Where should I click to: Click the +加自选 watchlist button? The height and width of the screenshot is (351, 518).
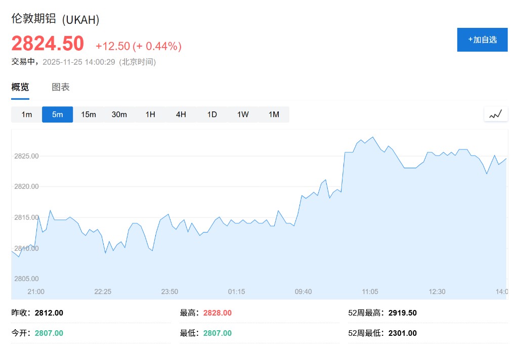(x=482, y=40)
